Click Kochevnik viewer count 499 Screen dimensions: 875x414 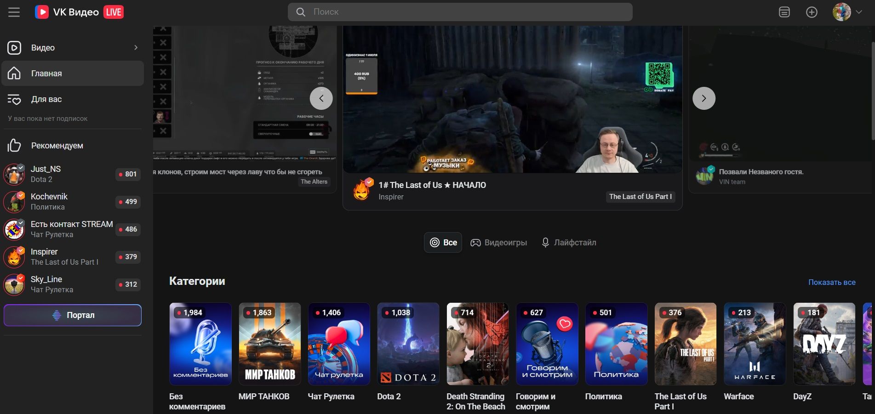128,202
